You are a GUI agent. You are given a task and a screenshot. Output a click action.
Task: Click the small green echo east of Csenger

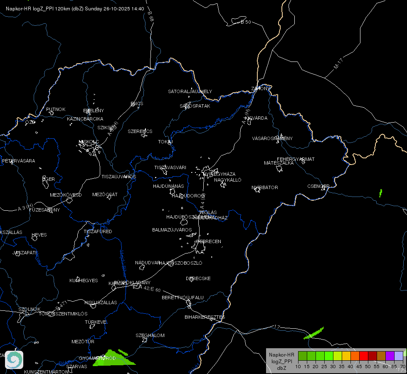point(380,193)
